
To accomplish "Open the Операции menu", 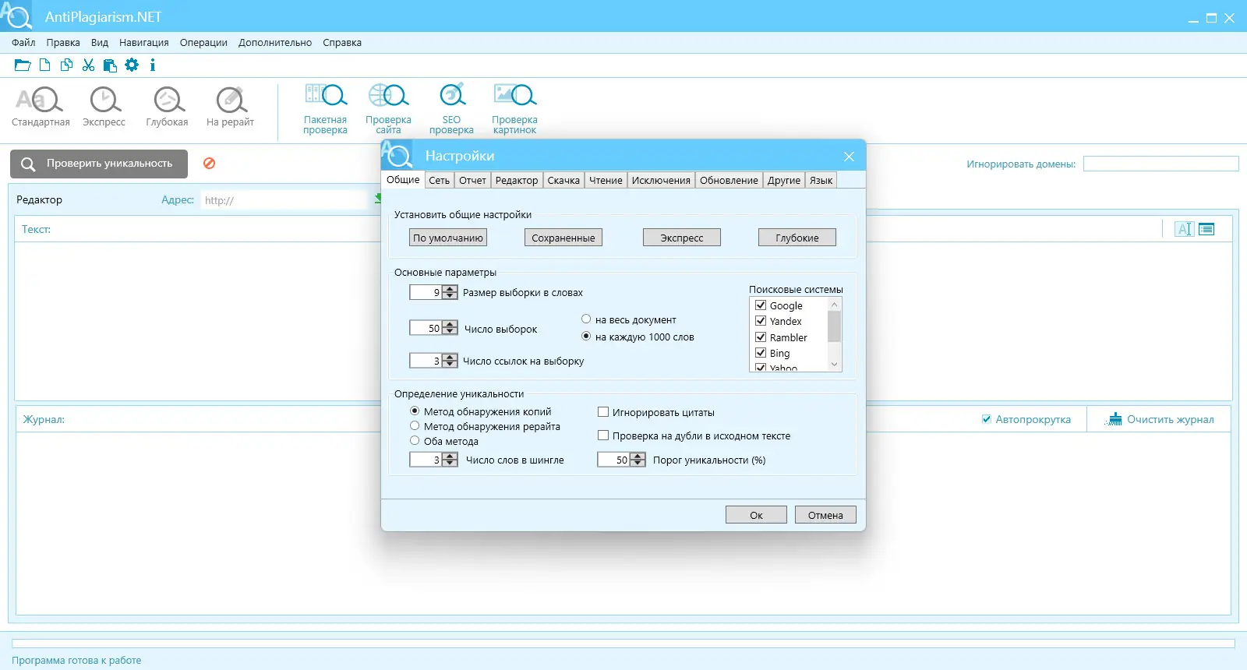I will pos(203,43).
